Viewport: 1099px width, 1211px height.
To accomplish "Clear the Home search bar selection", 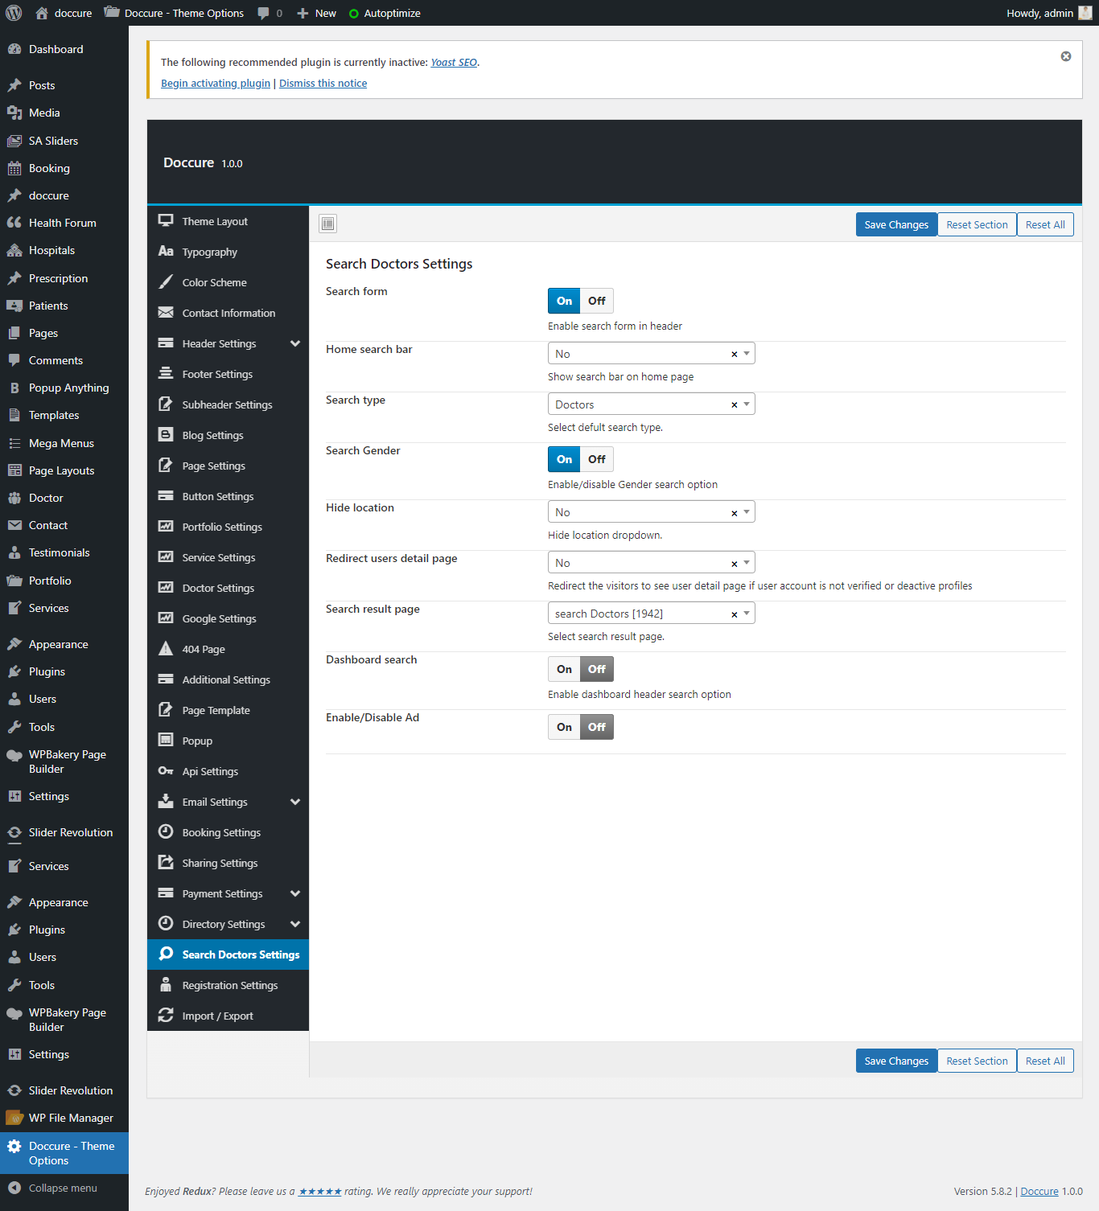I will click(734, 355).
